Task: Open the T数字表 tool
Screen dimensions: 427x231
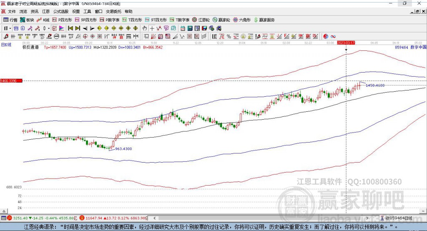Action: point(179,20)
